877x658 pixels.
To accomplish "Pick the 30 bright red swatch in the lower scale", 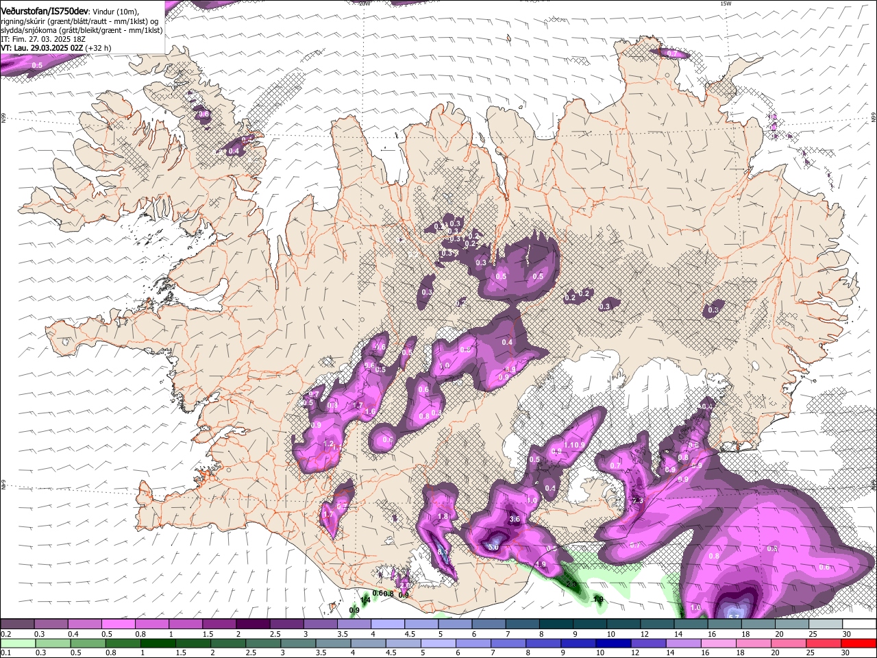I will (x=859, y=643).
